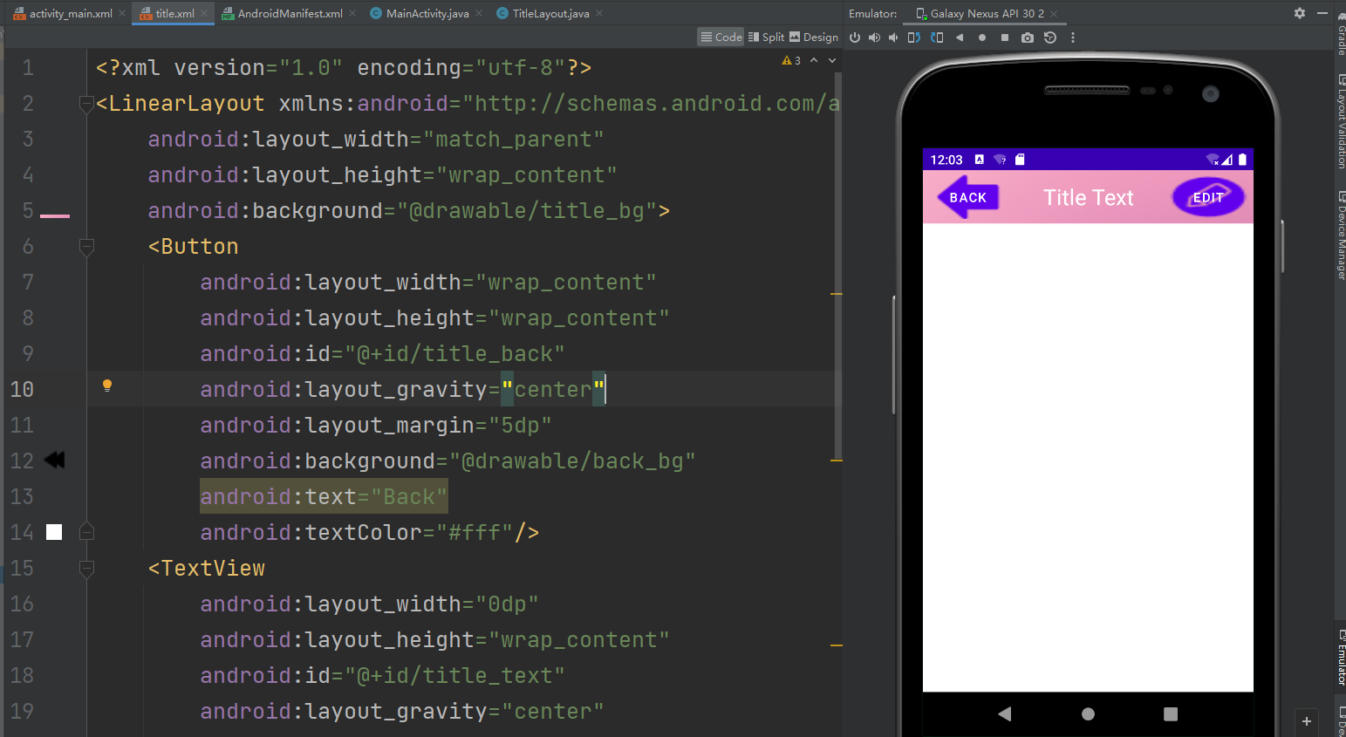
Task: Toggle the Emulator side panel button
Action: coord(1341,656)
